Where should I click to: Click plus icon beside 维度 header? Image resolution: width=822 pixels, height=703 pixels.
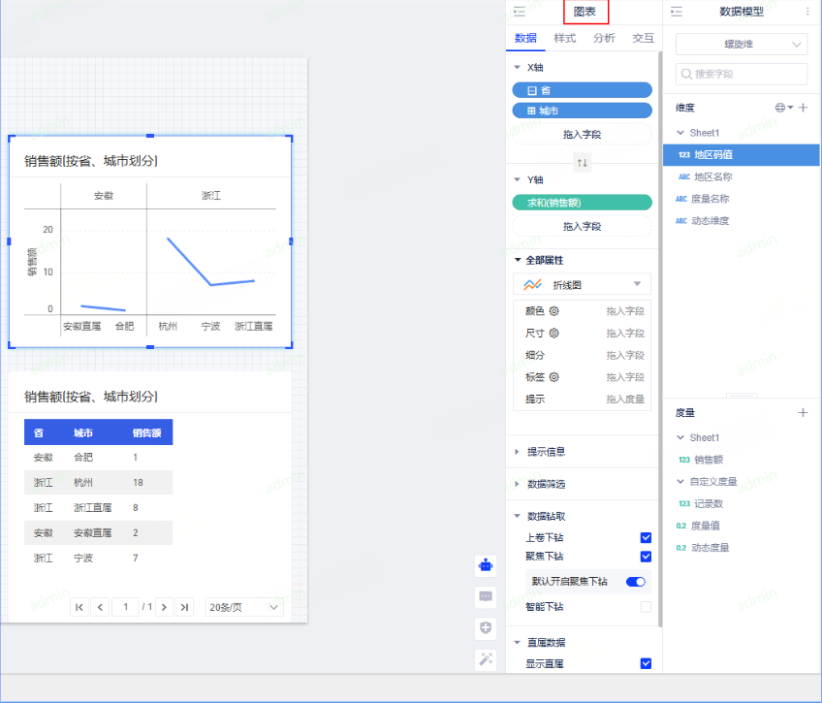pos(803,108)
